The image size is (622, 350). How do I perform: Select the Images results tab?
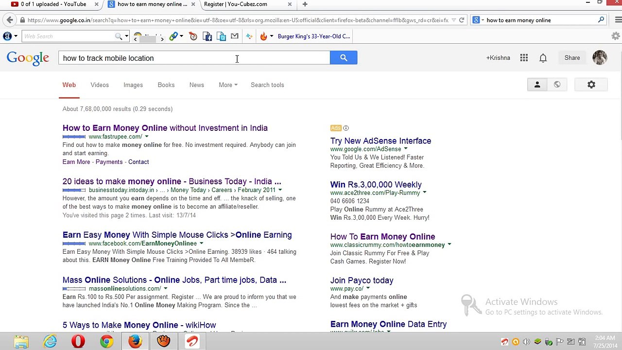point(133,85)
